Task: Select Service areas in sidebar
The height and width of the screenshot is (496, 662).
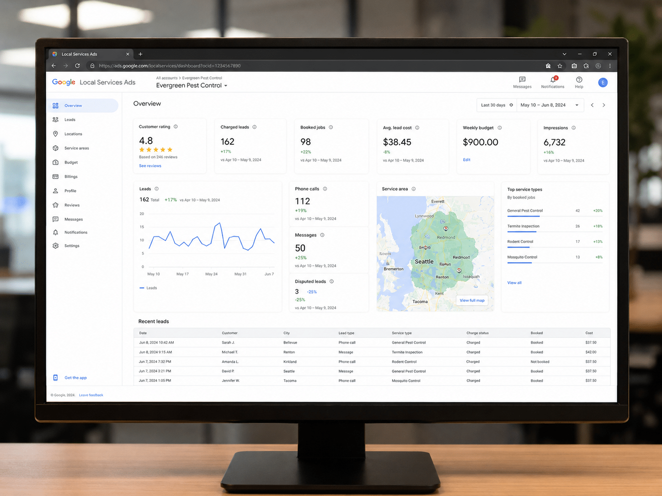Action: 76,148
